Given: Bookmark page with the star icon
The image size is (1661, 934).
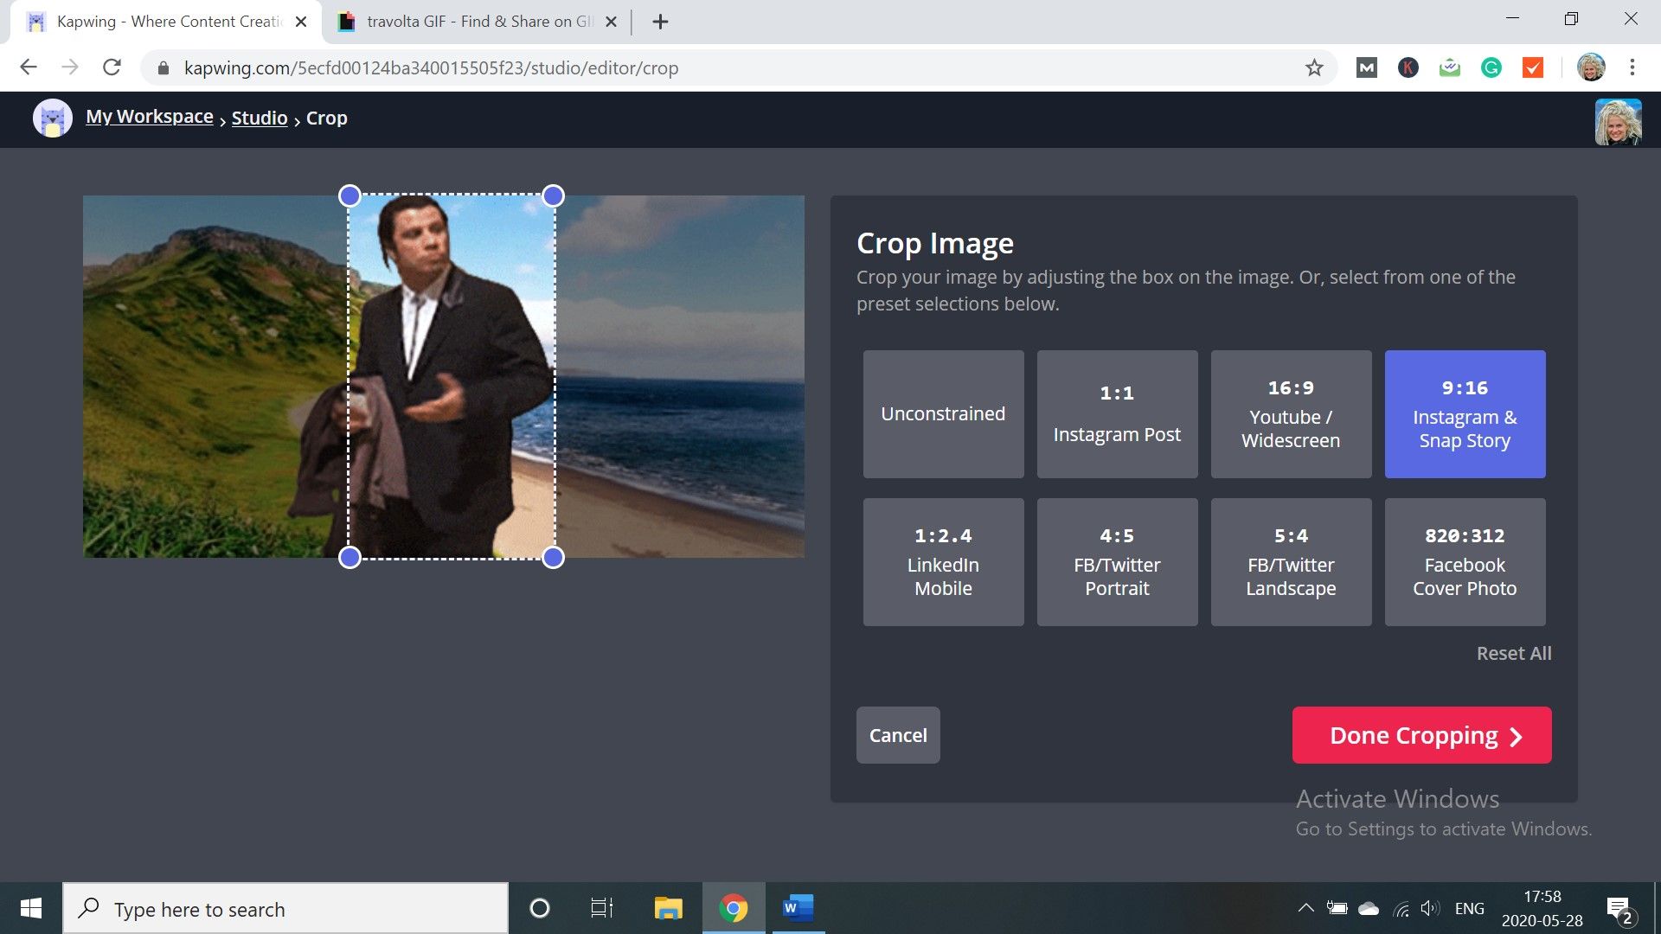Looking at the screenshot, I should click(1314, 67).
